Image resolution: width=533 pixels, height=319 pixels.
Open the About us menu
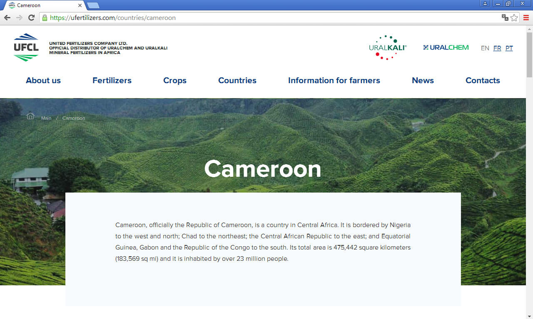[43, 81]
